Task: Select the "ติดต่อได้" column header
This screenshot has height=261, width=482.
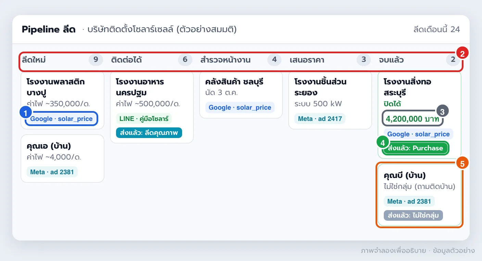Action: [126, 60]
